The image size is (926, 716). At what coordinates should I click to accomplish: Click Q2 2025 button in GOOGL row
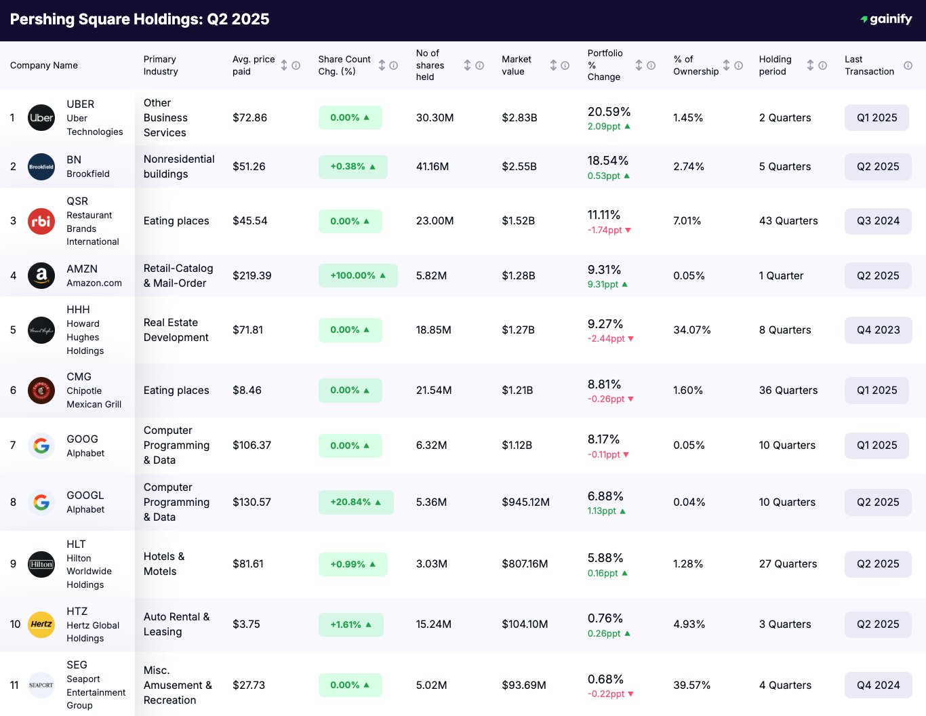(878, 502)
